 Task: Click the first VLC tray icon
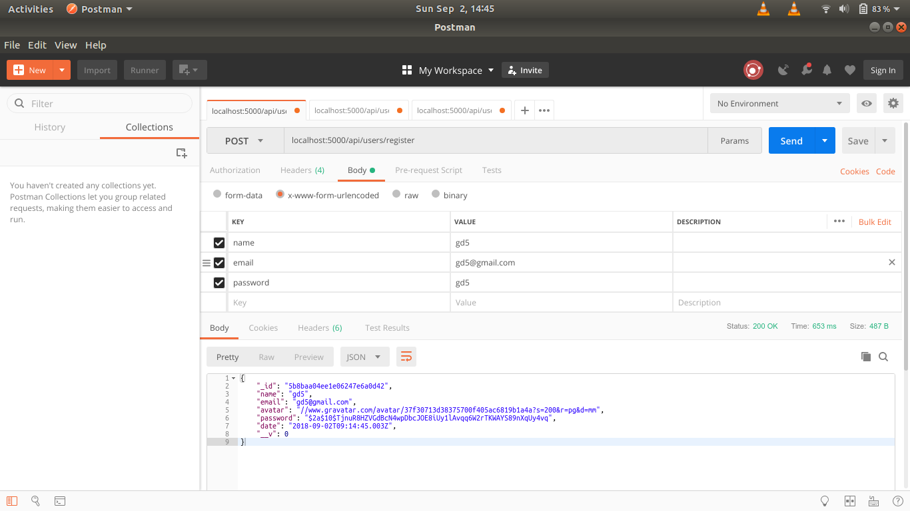coord(763,9)
